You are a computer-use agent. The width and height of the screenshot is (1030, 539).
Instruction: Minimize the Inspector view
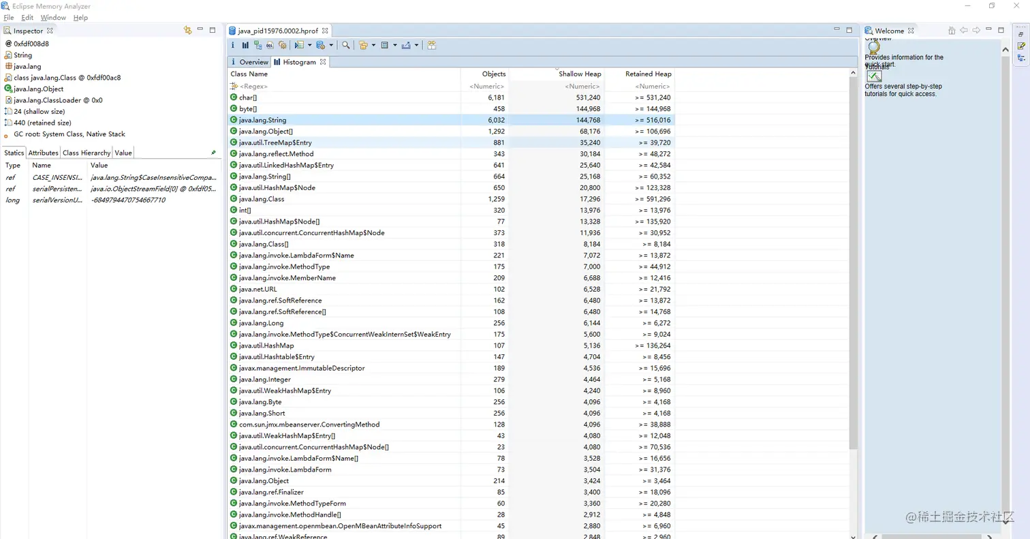point(200,29)
